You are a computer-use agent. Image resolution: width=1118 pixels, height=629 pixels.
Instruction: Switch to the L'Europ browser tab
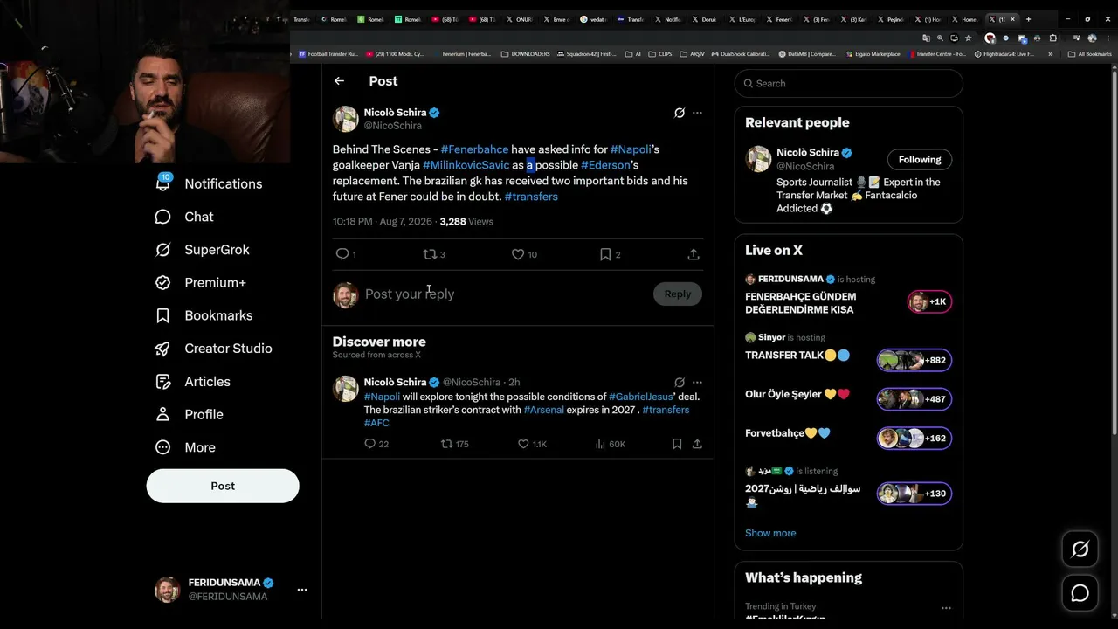coord(742,19)
